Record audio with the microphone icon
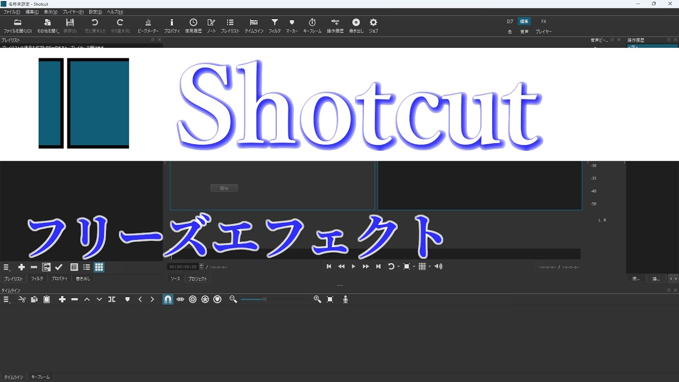The image size is (679, 382). [345, 299]
